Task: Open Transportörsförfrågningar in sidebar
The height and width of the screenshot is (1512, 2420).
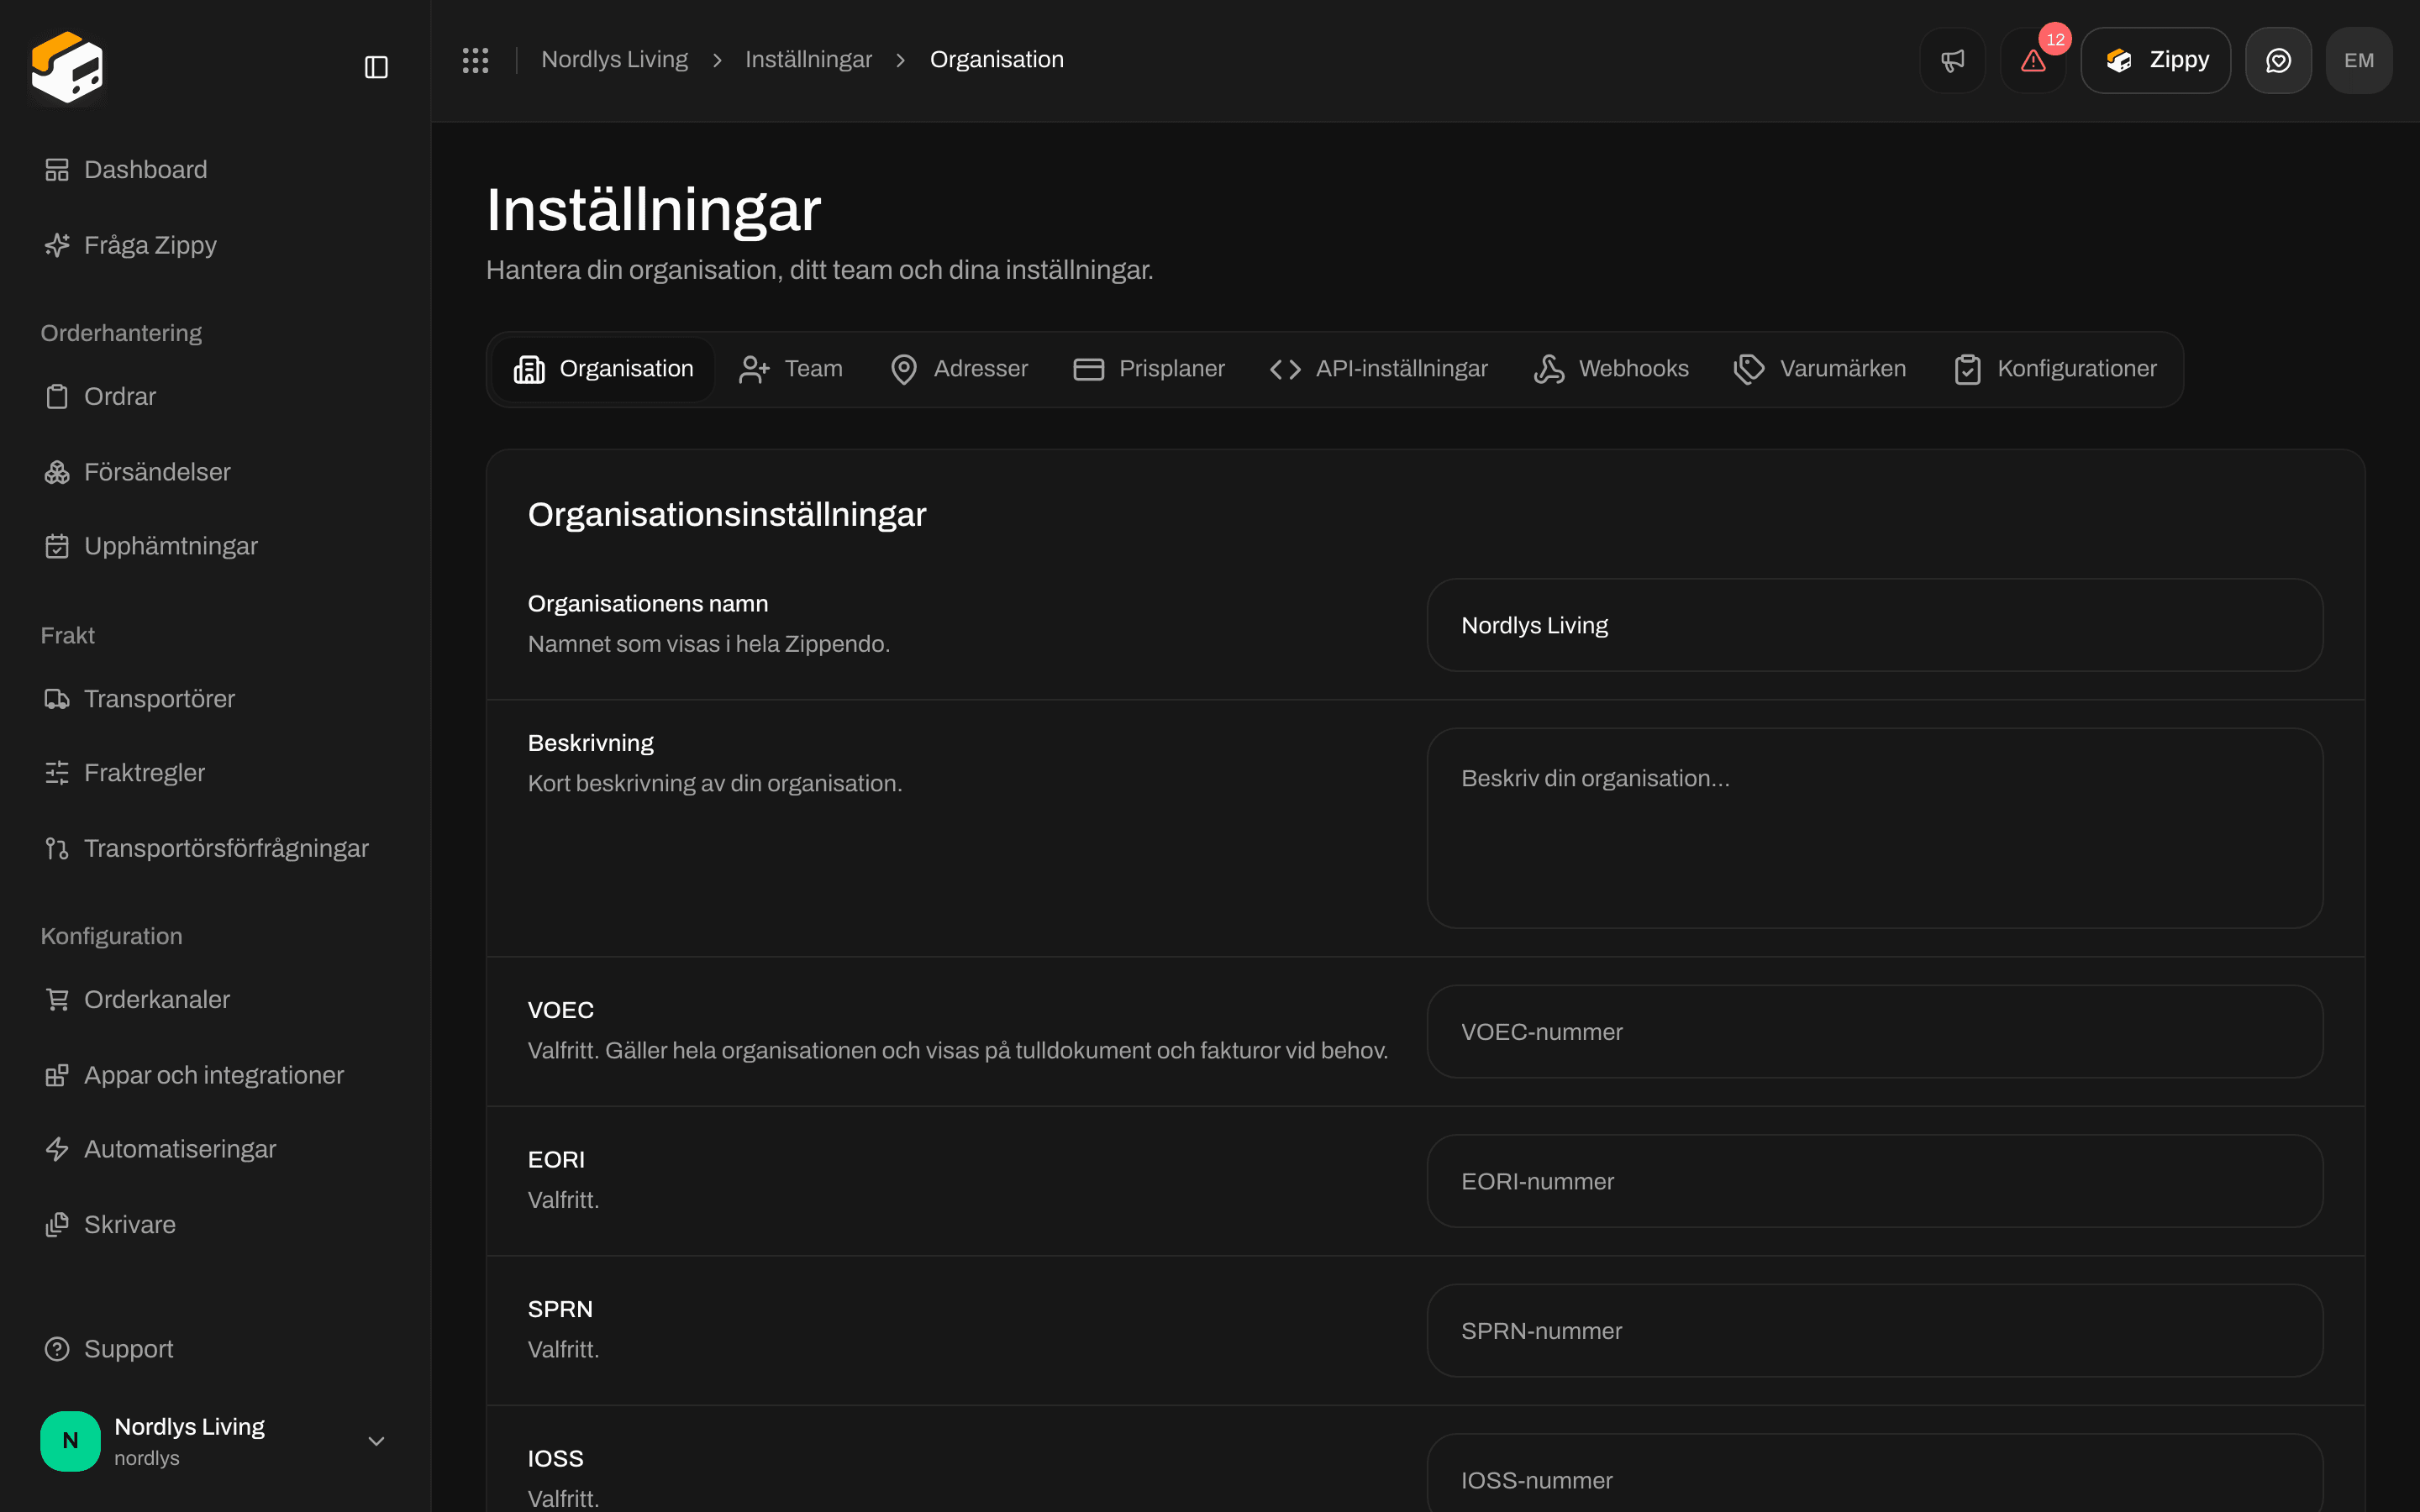Action: point(215,848)
